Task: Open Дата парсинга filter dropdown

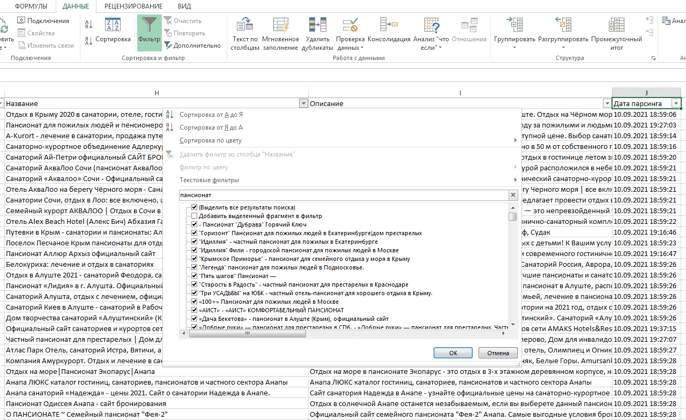Action: coord(676,103)
